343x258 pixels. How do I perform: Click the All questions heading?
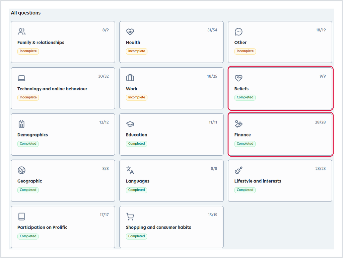point(26,13)
